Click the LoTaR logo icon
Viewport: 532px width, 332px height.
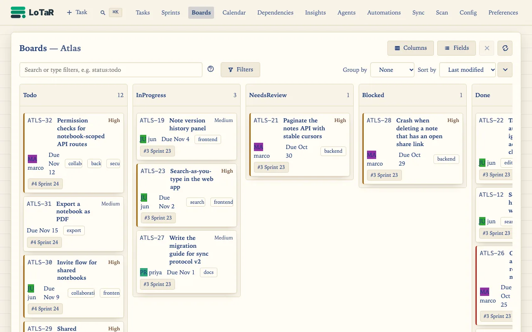click(x=18, y=12)
